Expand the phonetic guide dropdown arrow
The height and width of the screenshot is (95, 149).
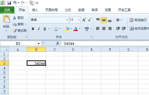pos(91,29)
